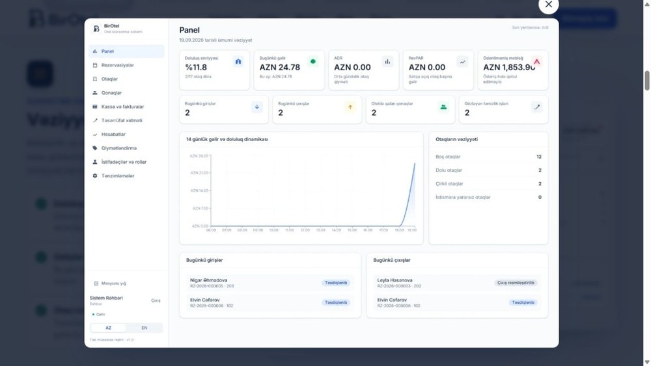Click Çıxış rəsmiləşdirilib badge for Leyla Həsənova
This screenshot has width=651, height=366.
click(516, 283)
